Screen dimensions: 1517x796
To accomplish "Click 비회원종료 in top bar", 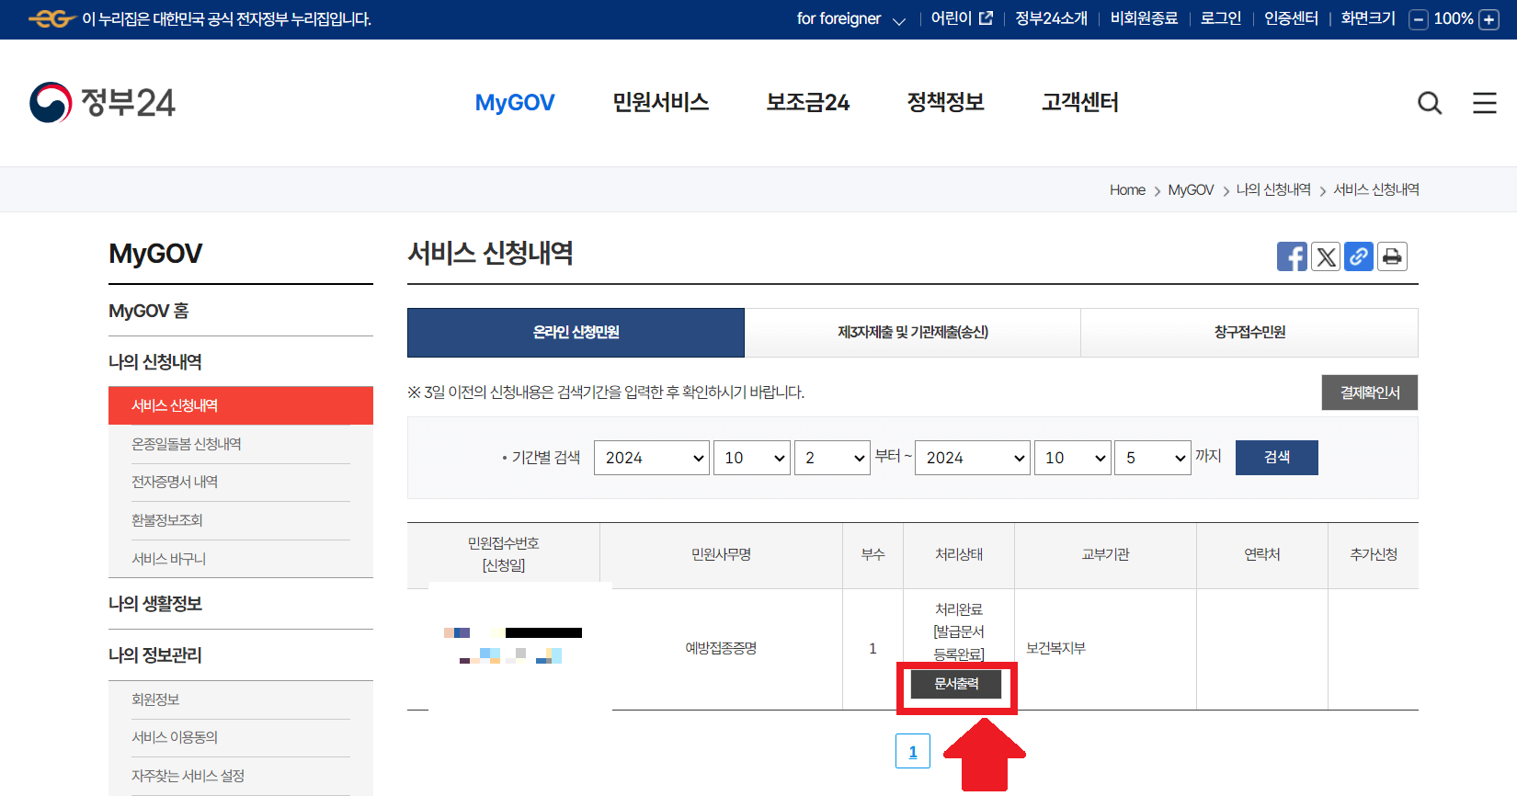I will click(1144, 18).
